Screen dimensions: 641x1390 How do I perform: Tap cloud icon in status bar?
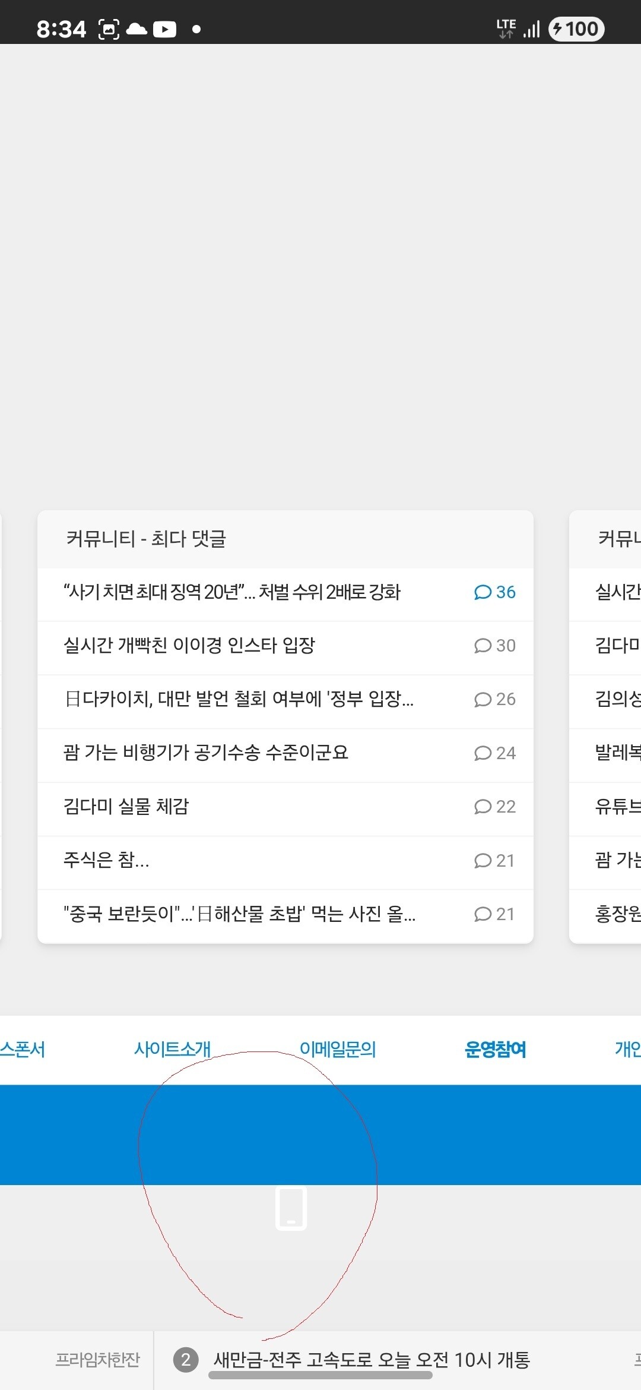pos(137,29)
